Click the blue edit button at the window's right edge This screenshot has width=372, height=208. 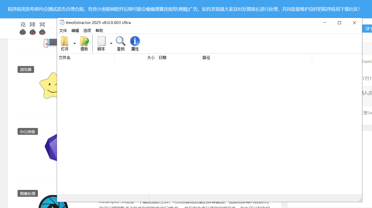pyautogui.click(x=367, y=29)
